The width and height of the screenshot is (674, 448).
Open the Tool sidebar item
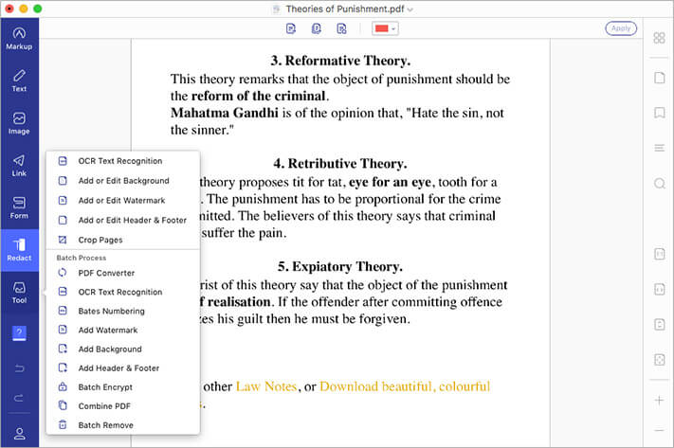(19, 293)
